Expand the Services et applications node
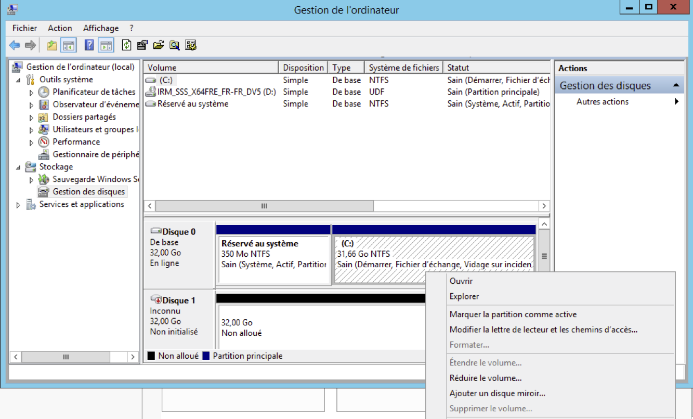The image size is (693, 419). [19, 205]
